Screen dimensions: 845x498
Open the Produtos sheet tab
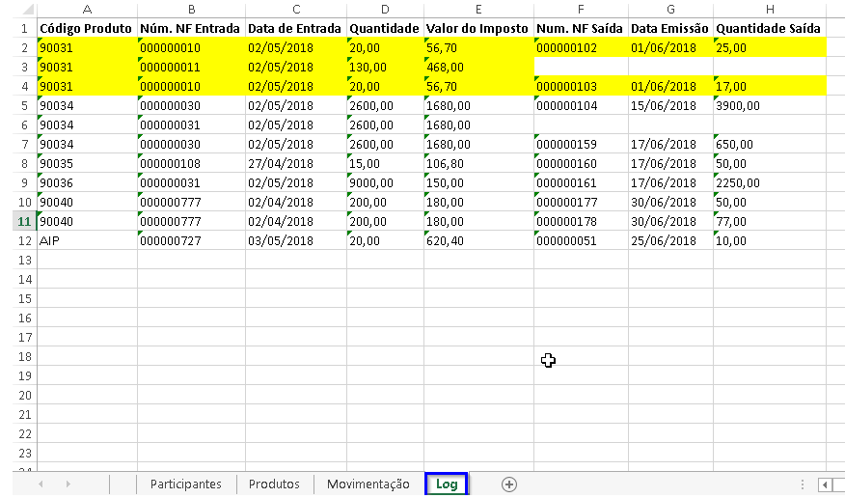274,484
